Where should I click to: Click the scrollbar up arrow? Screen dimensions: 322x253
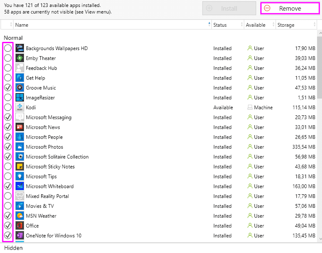pos(320,33)
